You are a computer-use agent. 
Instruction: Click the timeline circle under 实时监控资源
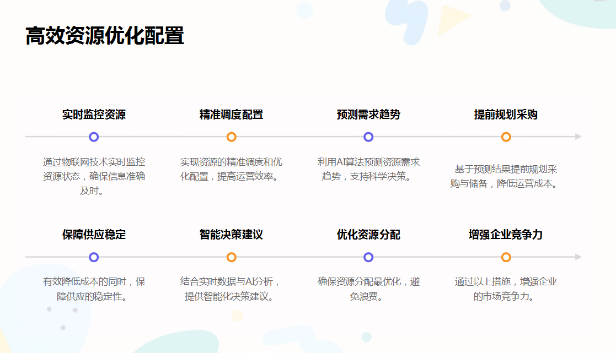tap(94, 137)
